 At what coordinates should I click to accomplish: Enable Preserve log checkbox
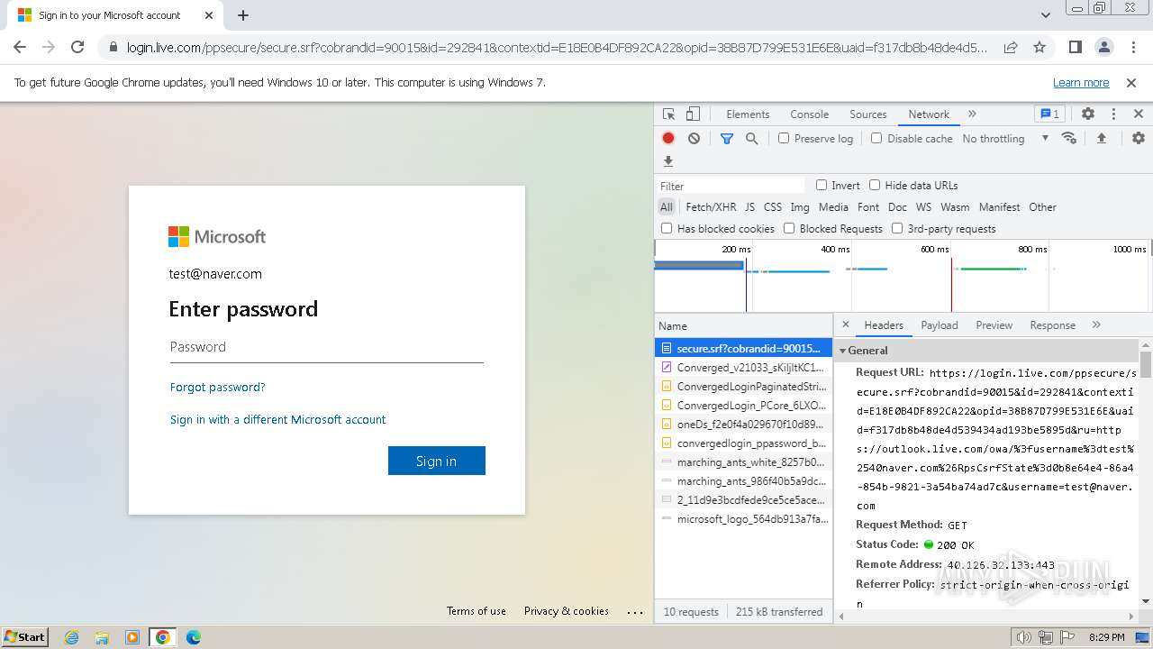click(784, 138)
